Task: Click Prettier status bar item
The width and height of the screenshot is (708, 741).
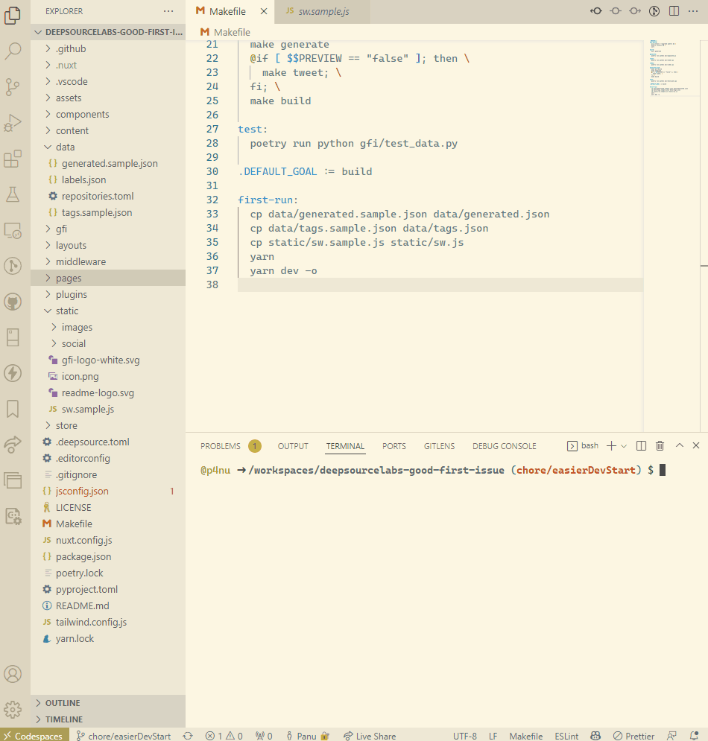Action: (x=634, y=736)
